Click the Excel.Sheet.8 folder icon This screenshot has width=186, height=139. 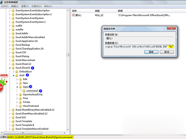[x=13, y=68]
